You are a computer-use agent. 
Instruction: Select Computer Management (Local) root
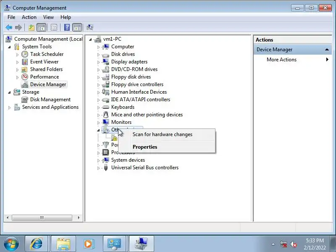click(48, 39)
